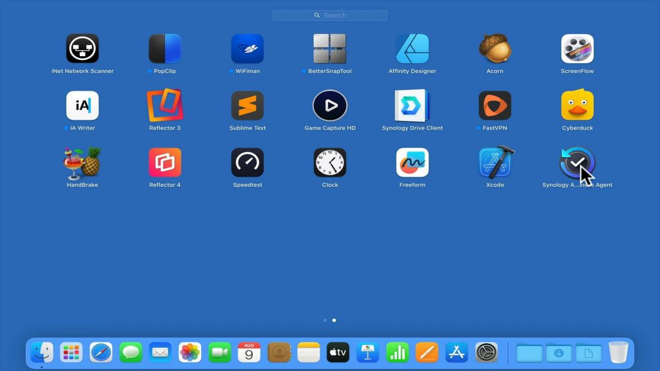Open the Downloads folder stack in Dock

click(559, 354)
